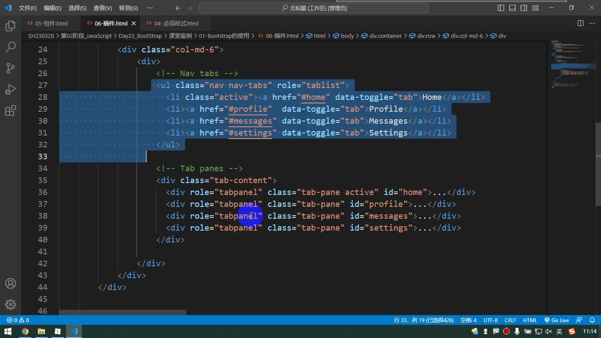Toggle the bottom panel layout button

512,8
